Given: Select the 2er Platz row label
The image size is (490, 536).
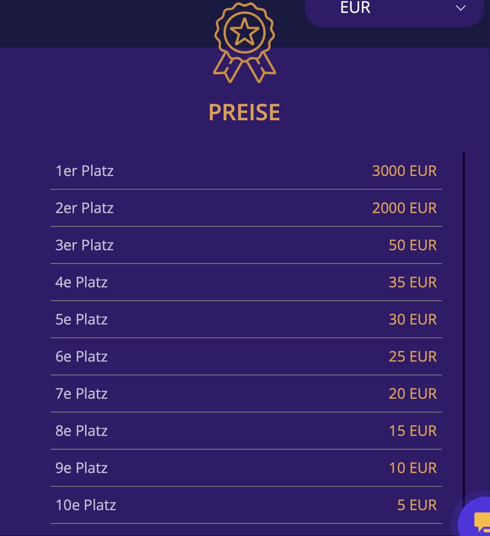Looking at the screenshot, I should click(x=84, y=208).
